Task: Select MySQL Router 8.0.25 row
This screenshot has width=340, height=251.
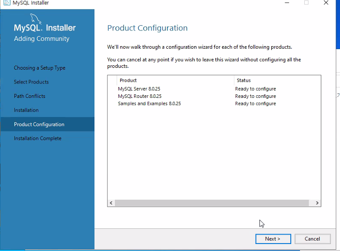Action: coord(214,96)
